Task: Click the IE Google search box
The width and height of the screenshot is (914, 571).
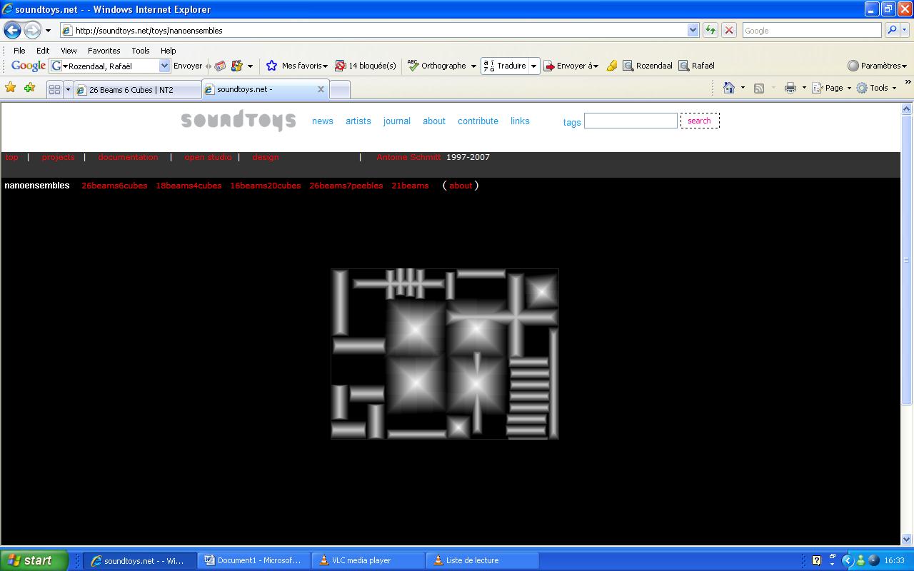Action: click(812, 30)
